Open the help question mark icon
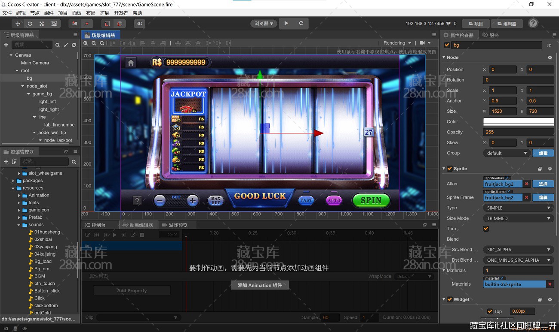Image resolution: width=559 pixels, height=332 pixels. (533, 23)
